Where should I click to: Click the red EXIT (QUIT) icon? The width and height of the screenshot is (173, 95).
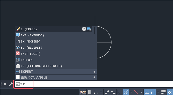(x=18, y=54)
